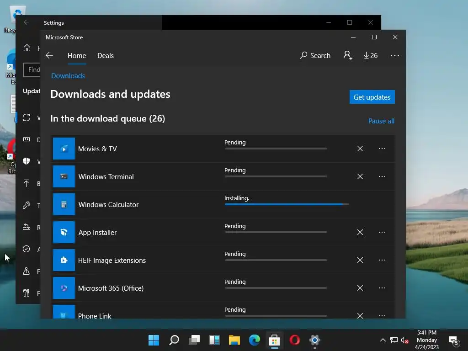Cancel the Phone Link download
The width and height of the screenshot is (468, 351).
tap(360, 315)
